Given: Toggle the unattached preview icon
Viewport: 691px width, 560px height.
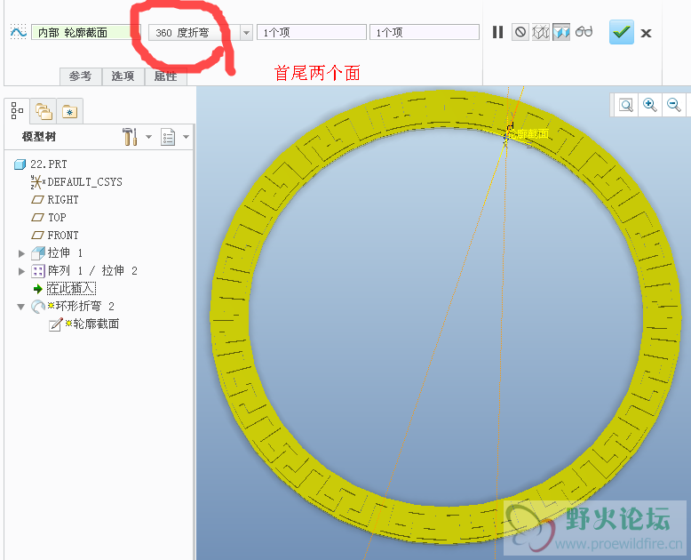Looking at the screenshot, I should [541, 32].
